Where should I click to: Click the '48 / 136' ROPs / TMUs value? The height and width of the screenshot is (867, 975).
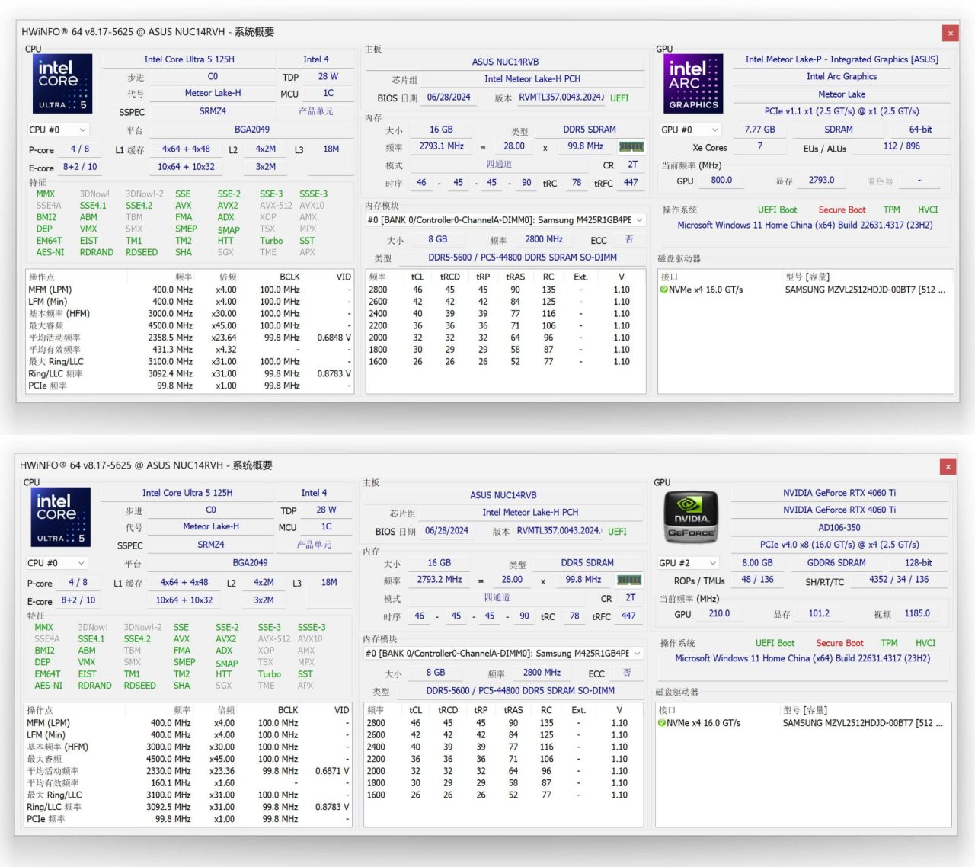point(757,580)
